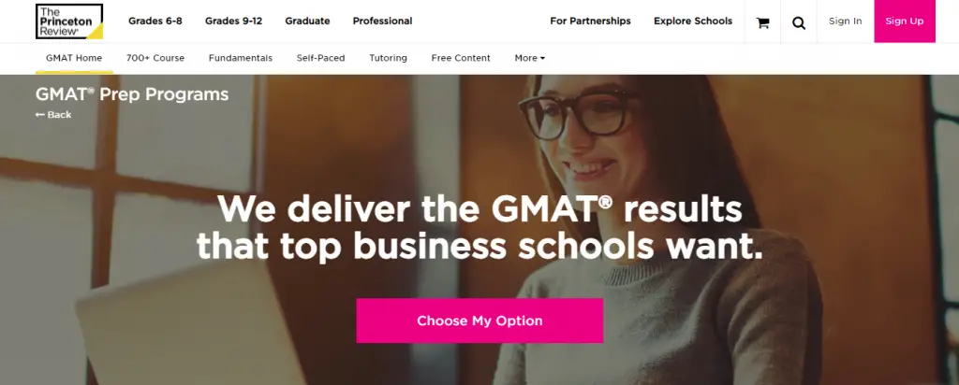Go to the 700+ Course tab
The image size is (959, 385).
155,58
